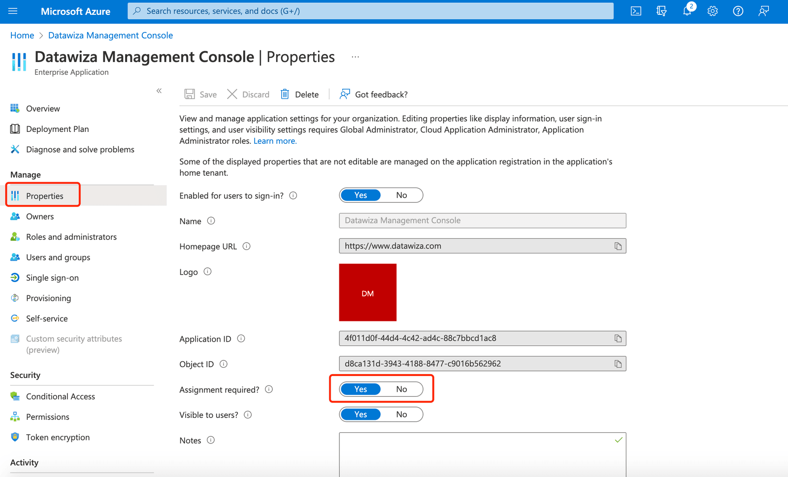Click the red DM logo thumbnail

[x=367, y=292]
